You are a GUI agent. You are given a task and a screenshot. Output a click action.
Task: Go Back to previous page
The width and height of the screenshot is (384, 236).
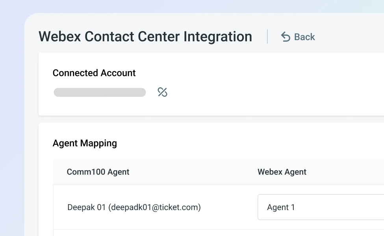point(298,37)
